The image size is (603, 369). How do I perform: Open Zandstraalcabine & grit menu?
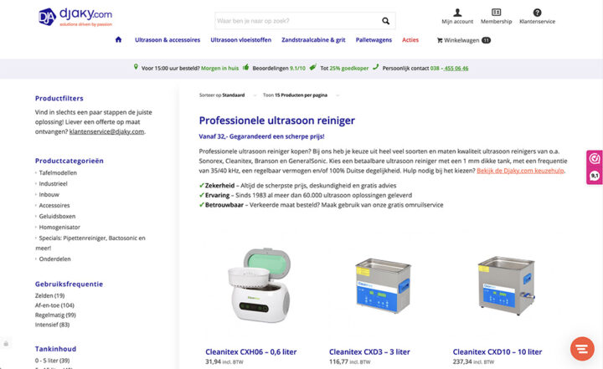pos(313,40)
